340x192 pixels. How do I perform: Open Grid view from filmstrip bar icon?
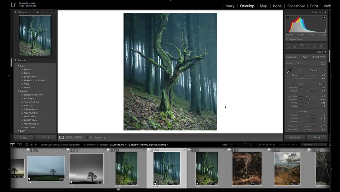27,145
